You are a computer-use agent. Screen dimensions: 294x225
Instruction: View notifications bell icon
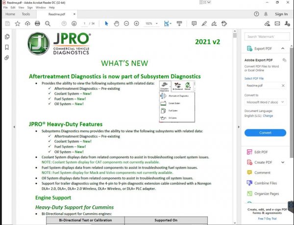point(266,14)
